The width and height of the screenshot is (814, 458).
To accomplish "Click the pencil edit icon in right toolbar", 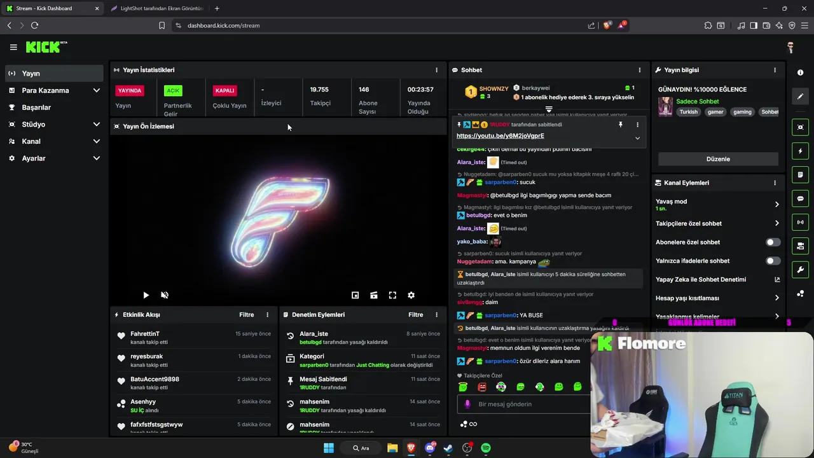I will (x=800, y=96).
